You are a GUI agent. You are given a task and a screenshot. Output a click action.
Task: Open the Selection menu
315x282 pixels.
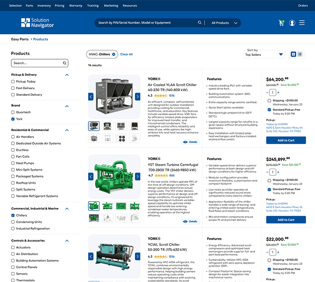pos(15,6)
